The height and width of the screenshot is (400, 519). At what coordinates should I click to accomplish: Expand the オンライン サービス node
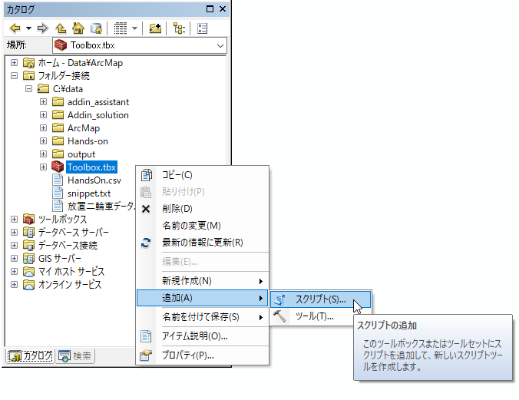(x=14, y=284)
